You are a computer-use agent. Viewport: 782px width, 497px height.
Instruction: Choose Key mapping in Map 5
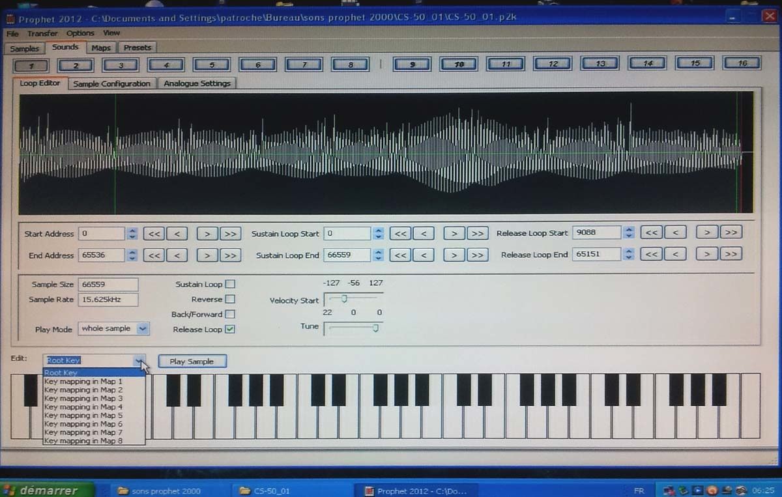(x=94, y=415)
